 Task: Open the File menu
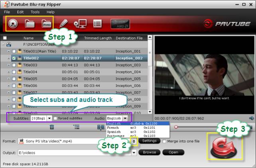pos(7,12)
